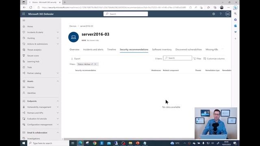The image size is (260, 146).
Task: Expand the Vulnerability management chevron
Action: pos(58,107)
